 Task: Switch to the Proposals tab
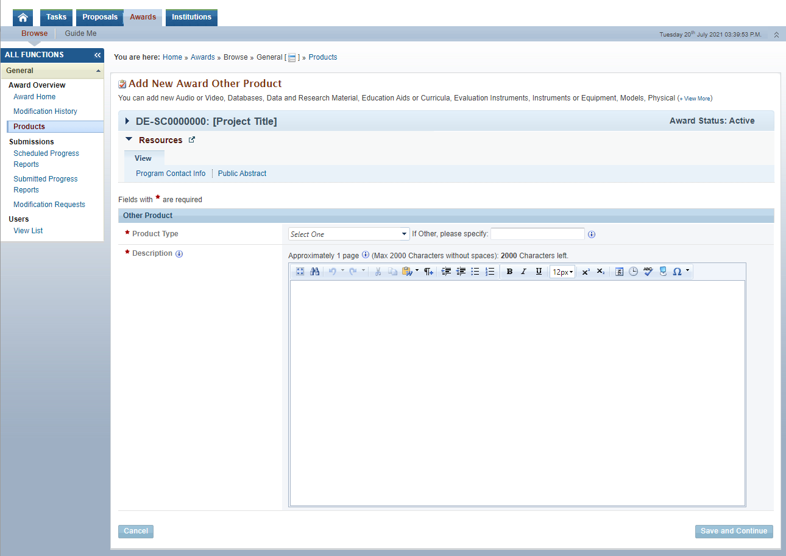(100, 17)
